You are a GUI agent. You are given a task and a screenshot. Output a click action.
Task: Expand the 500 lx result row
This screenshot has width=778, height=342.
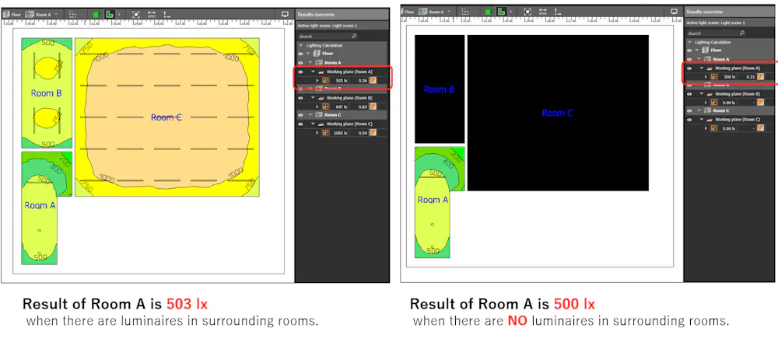coord(706,77)
